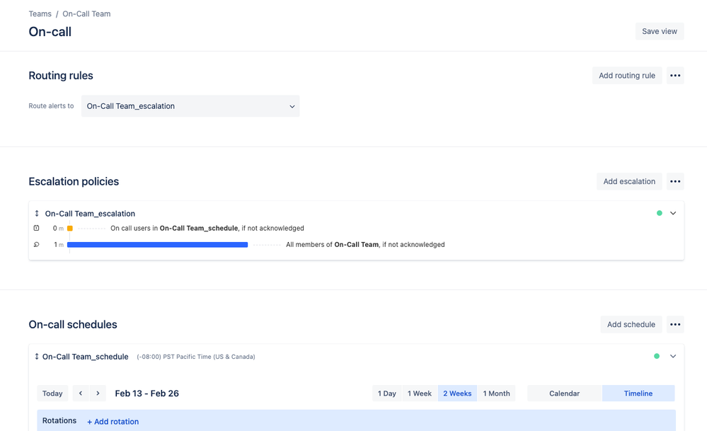Click the drag handle beside On-Call Team_schedule
Screen dimensions: 707x431
pos(36,356)
